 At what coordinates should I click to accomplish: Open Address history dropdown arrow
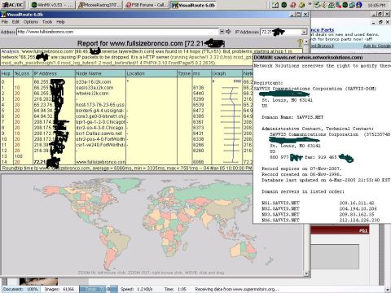(x=222, y=32)
